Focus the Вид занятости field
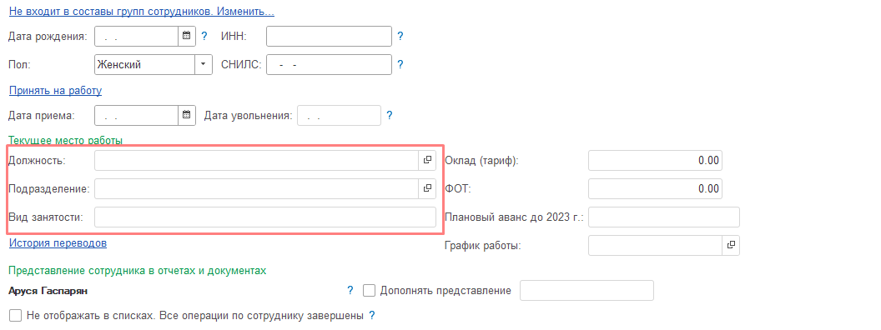Viewport: 881px width, 330px height. [265, 217]
